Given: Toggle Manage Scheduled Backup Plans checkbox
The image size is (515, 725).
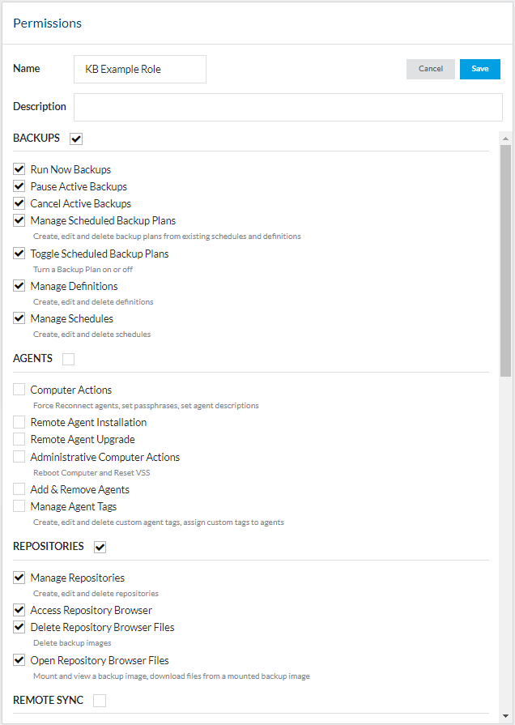Looking at the screenshot, I should tap(19, 220).
